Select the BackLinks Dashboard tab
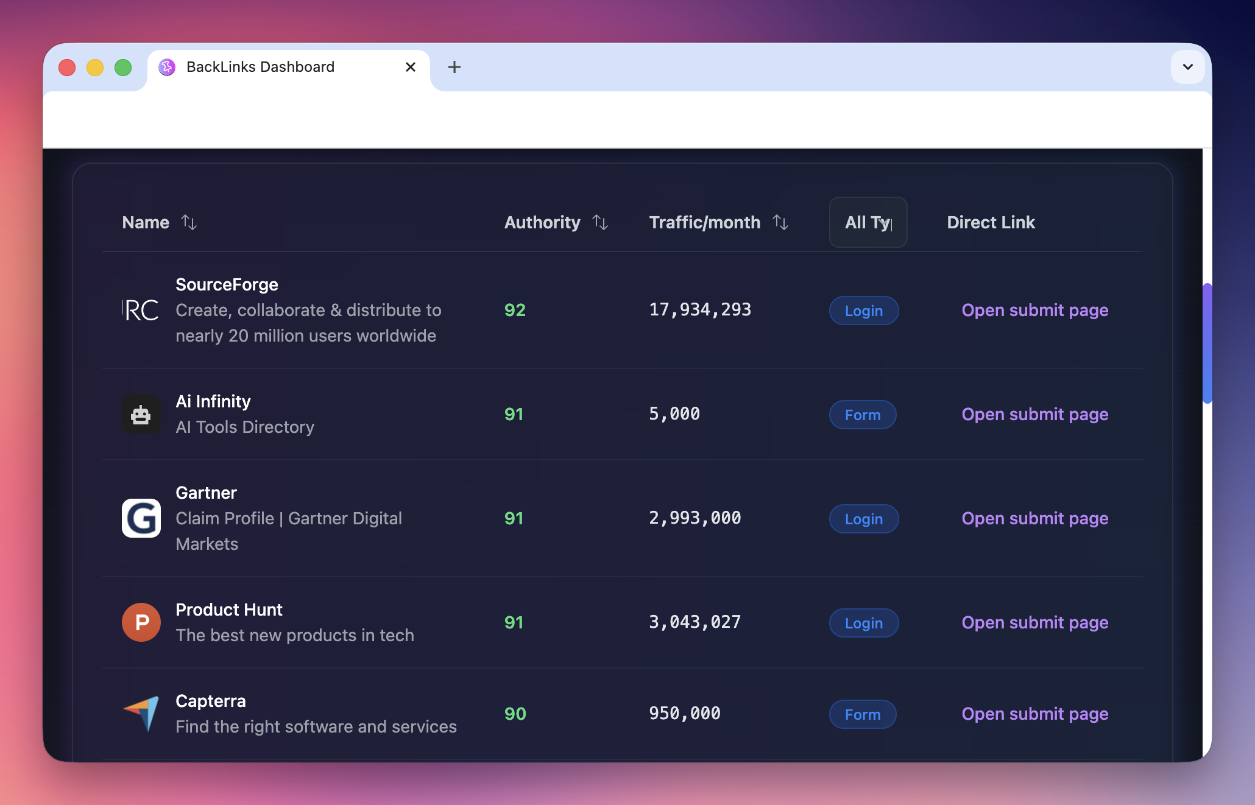The height and width of the screenshot is (805, 1255). point(260,67)
